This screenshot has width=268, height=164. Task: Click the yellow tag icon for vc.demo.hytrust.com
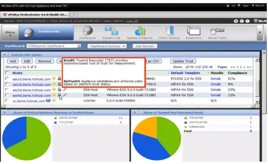tap(54, 100)
